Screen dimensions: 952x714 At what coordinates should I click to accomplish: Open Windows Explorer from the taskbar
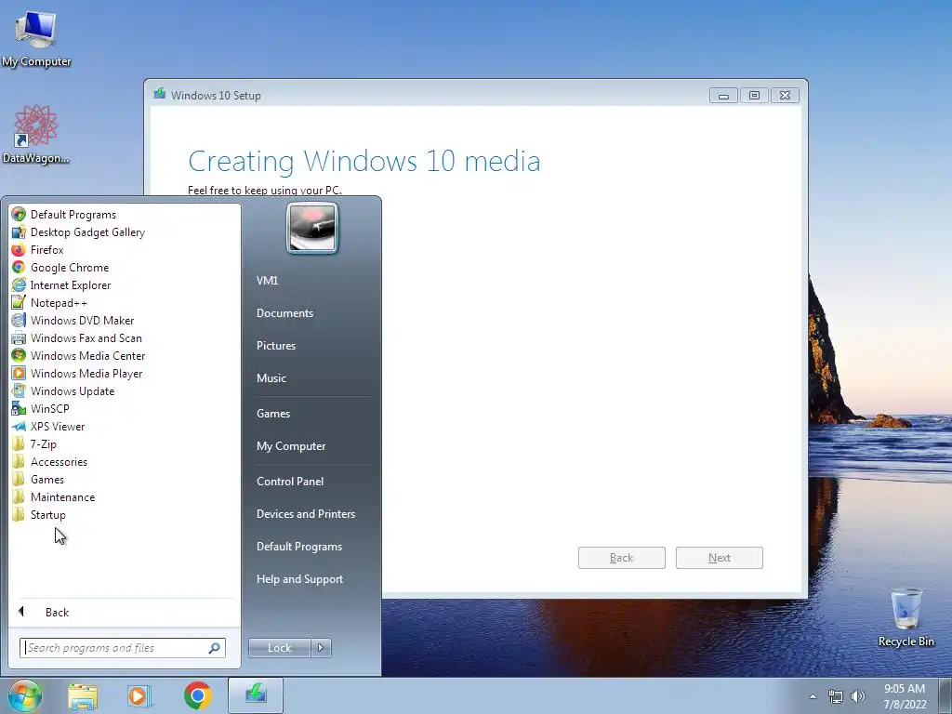pos(83,695)
